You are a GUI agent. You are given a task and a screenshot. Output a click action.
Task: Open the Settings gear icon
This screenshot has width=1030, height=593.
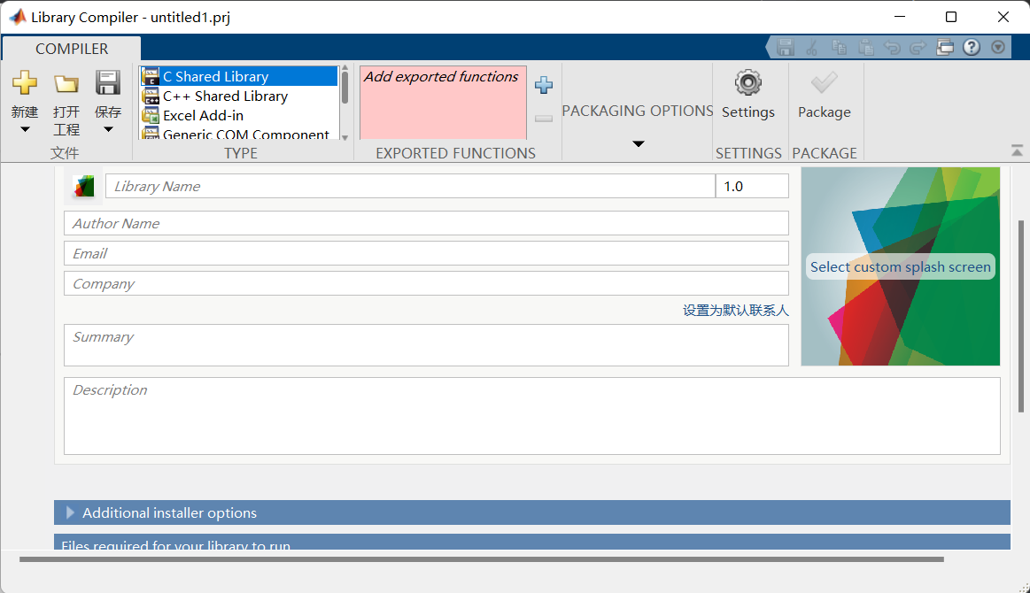748,83
